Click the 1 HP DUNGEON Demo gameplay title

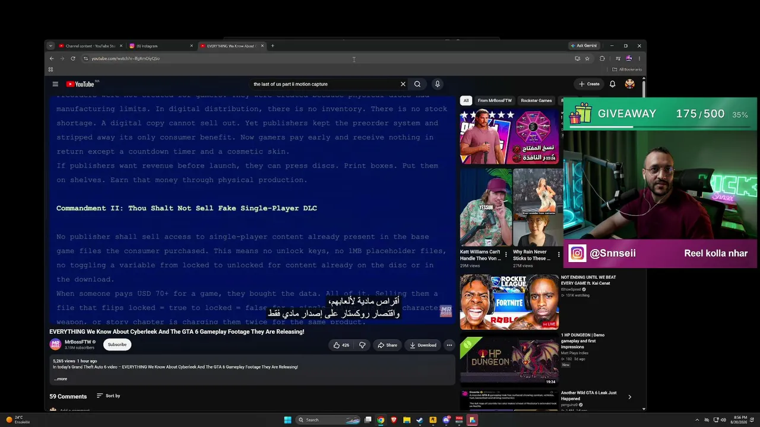(x=582, y=342)
